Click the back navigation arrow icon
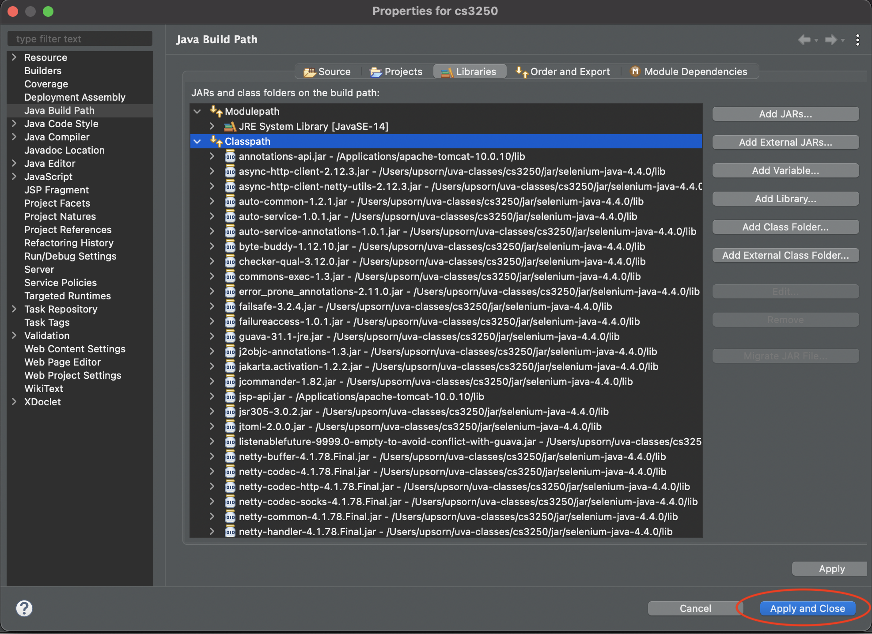The height and width of the screenshot is (634, 872). click(x=804, y=40)
